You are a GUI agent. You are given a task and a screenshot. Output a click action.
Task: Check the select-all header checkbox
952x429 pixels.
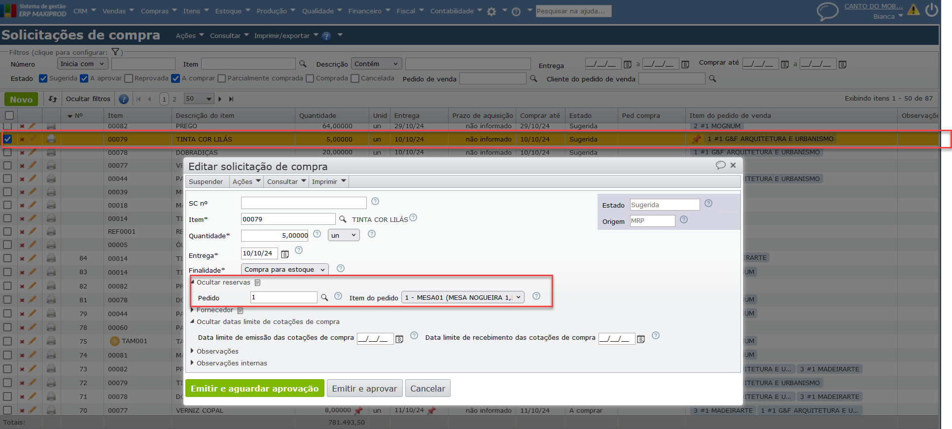click(x=9, y=115)
